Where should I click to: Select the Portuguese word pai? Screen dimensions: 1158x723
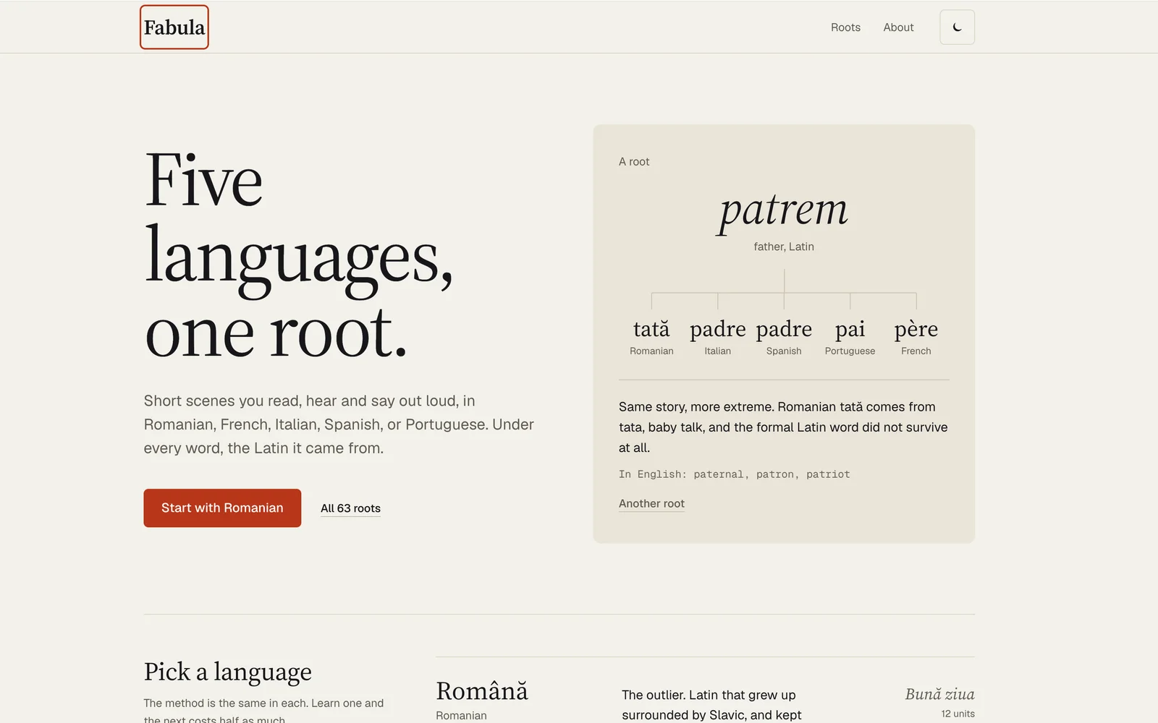click(850, 329)
